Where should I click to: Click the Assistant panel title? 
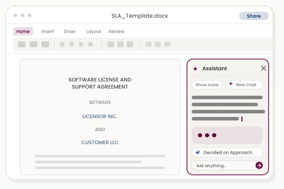[x=215, y=69]
